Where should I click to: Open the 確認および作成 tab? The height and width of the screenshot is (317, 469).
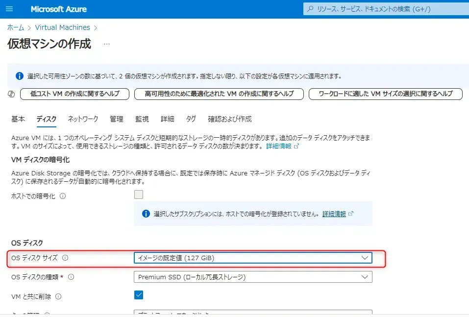(229, 119)
